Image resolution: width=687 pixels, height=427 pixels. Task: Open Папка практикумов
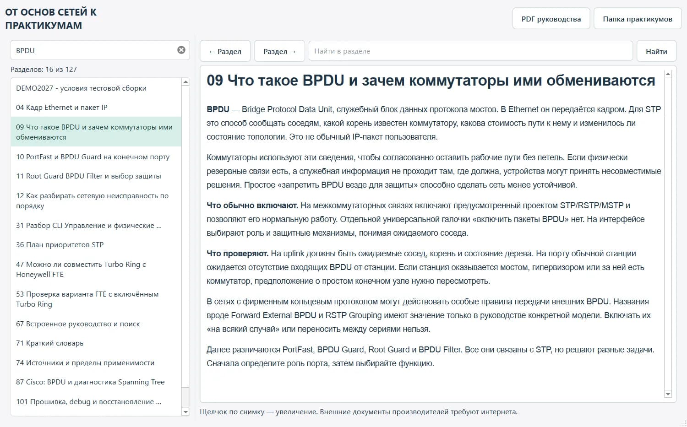coord(638,19)
